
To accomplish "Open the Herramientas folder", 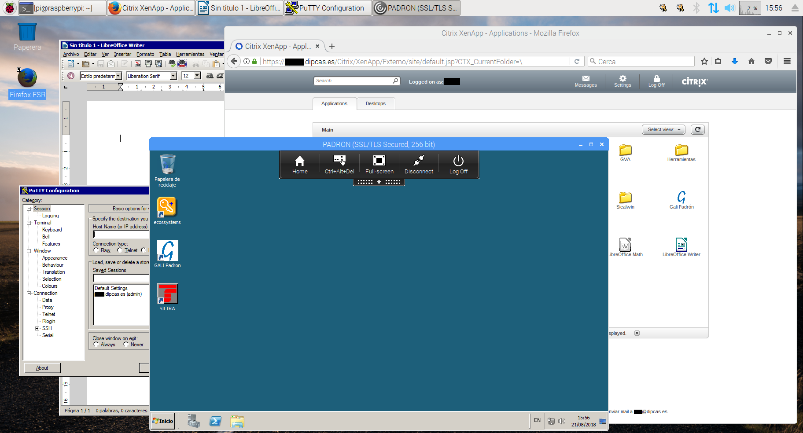I will coord(681,153).
